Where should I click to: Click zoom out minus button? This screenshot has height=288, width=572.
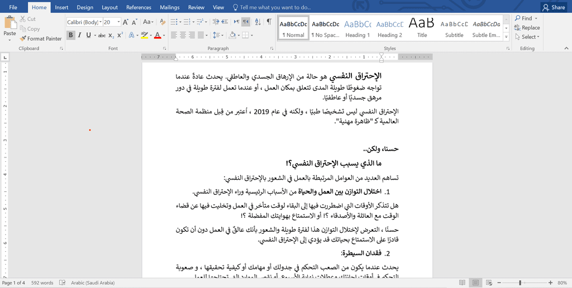[499, 282]
